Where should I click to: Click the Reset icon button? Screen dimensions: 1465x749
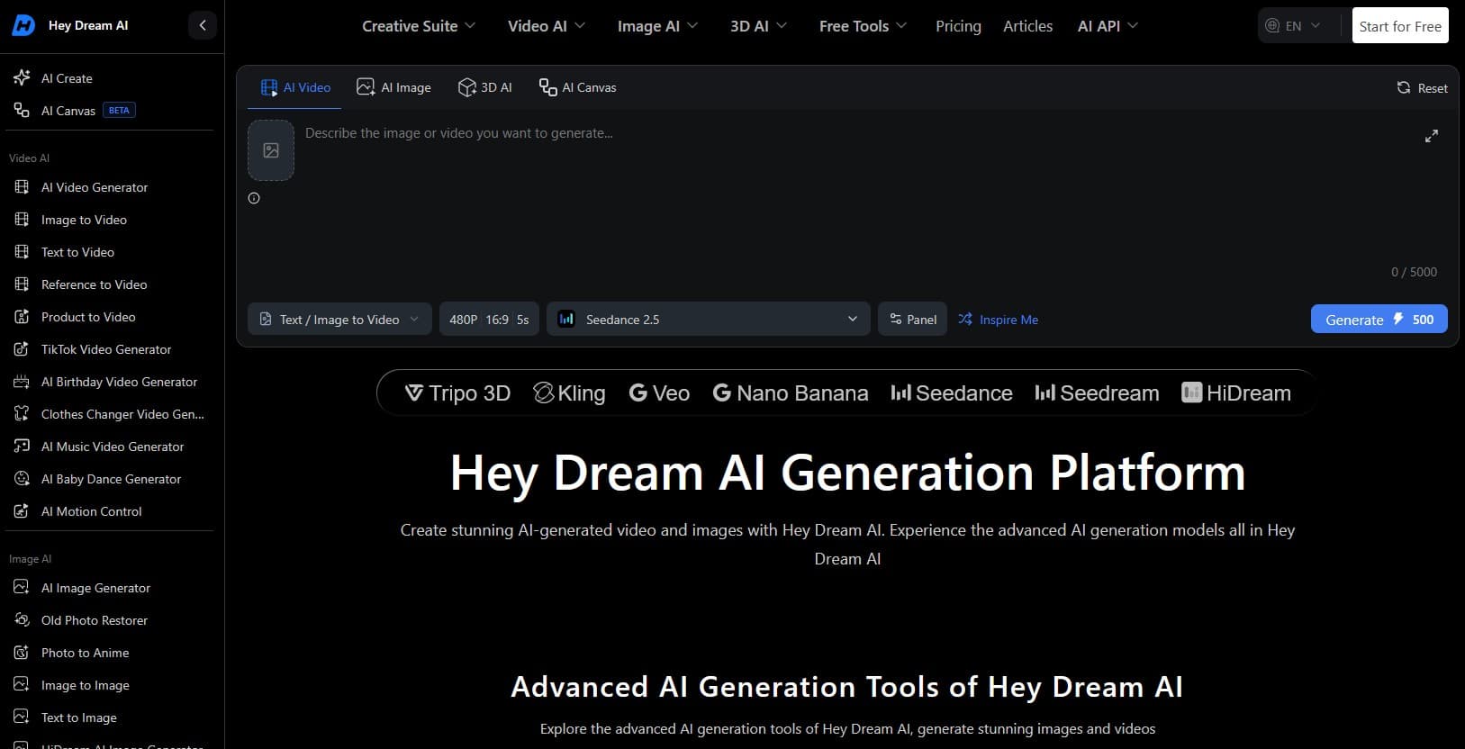[x=1422, y=87]
